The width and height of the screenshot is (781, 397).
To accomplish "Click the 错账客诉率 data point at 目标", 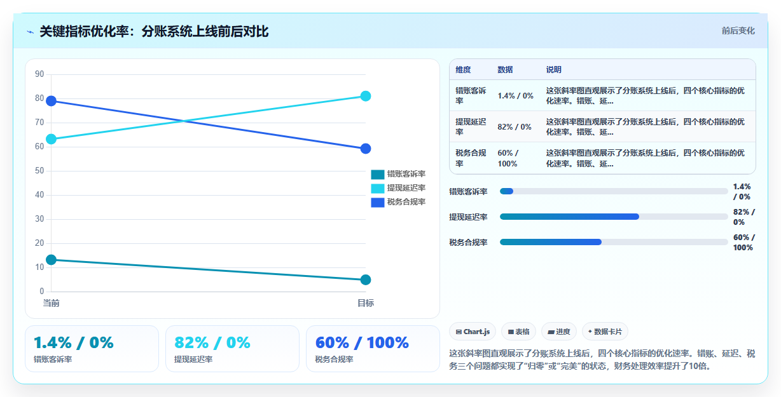I will pyautogui.click(x=366, y=280).
